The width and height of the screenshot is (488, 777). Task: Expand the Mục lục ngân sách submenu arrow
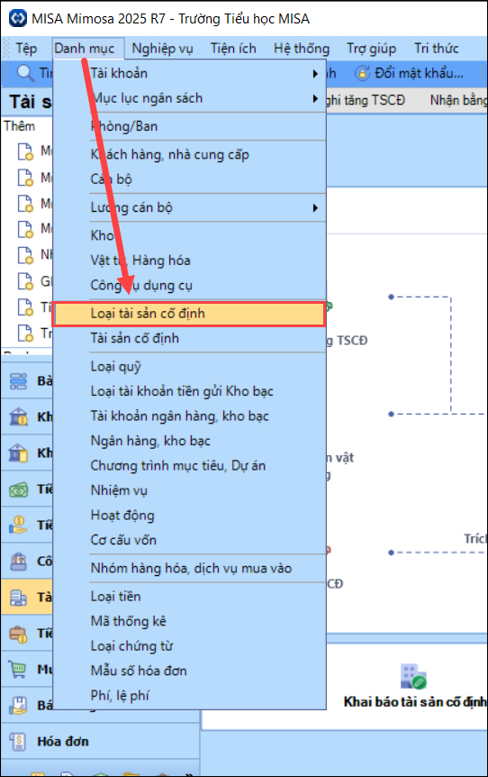315,98
